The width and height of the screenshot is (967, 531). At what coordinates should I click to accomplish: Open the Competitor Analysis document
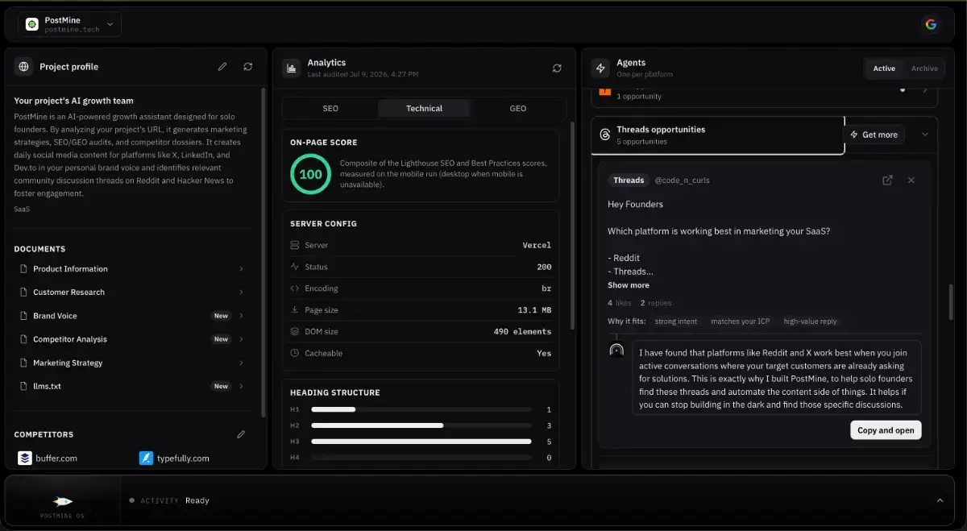tap(131, 339)
